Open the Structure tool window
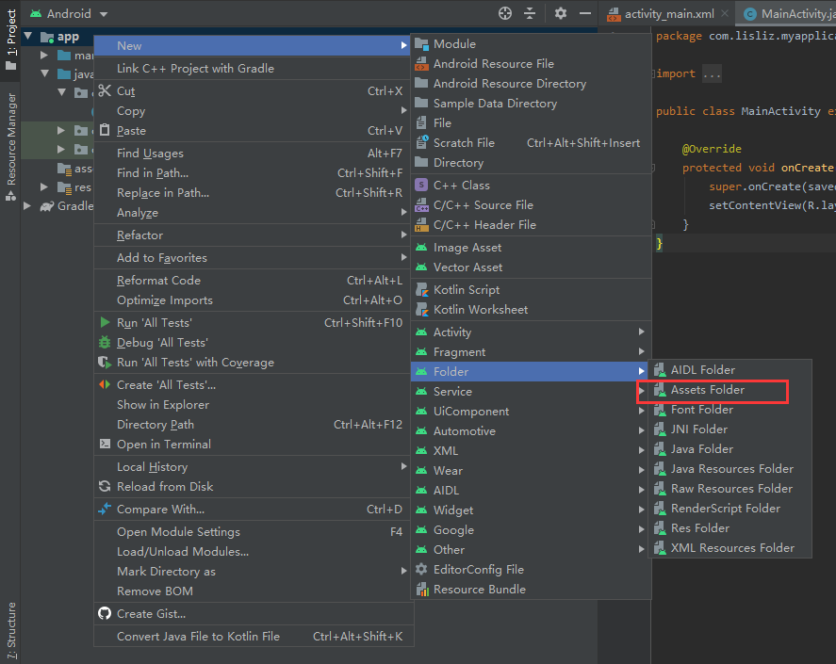This screenshot has height=664, width=836. click(10, 630)
